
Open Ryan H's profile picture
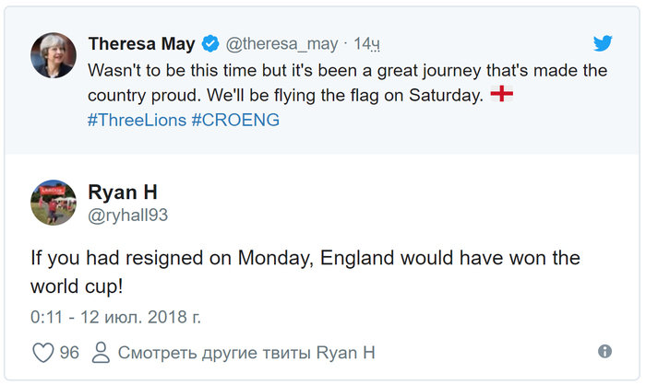pos(54,203)
